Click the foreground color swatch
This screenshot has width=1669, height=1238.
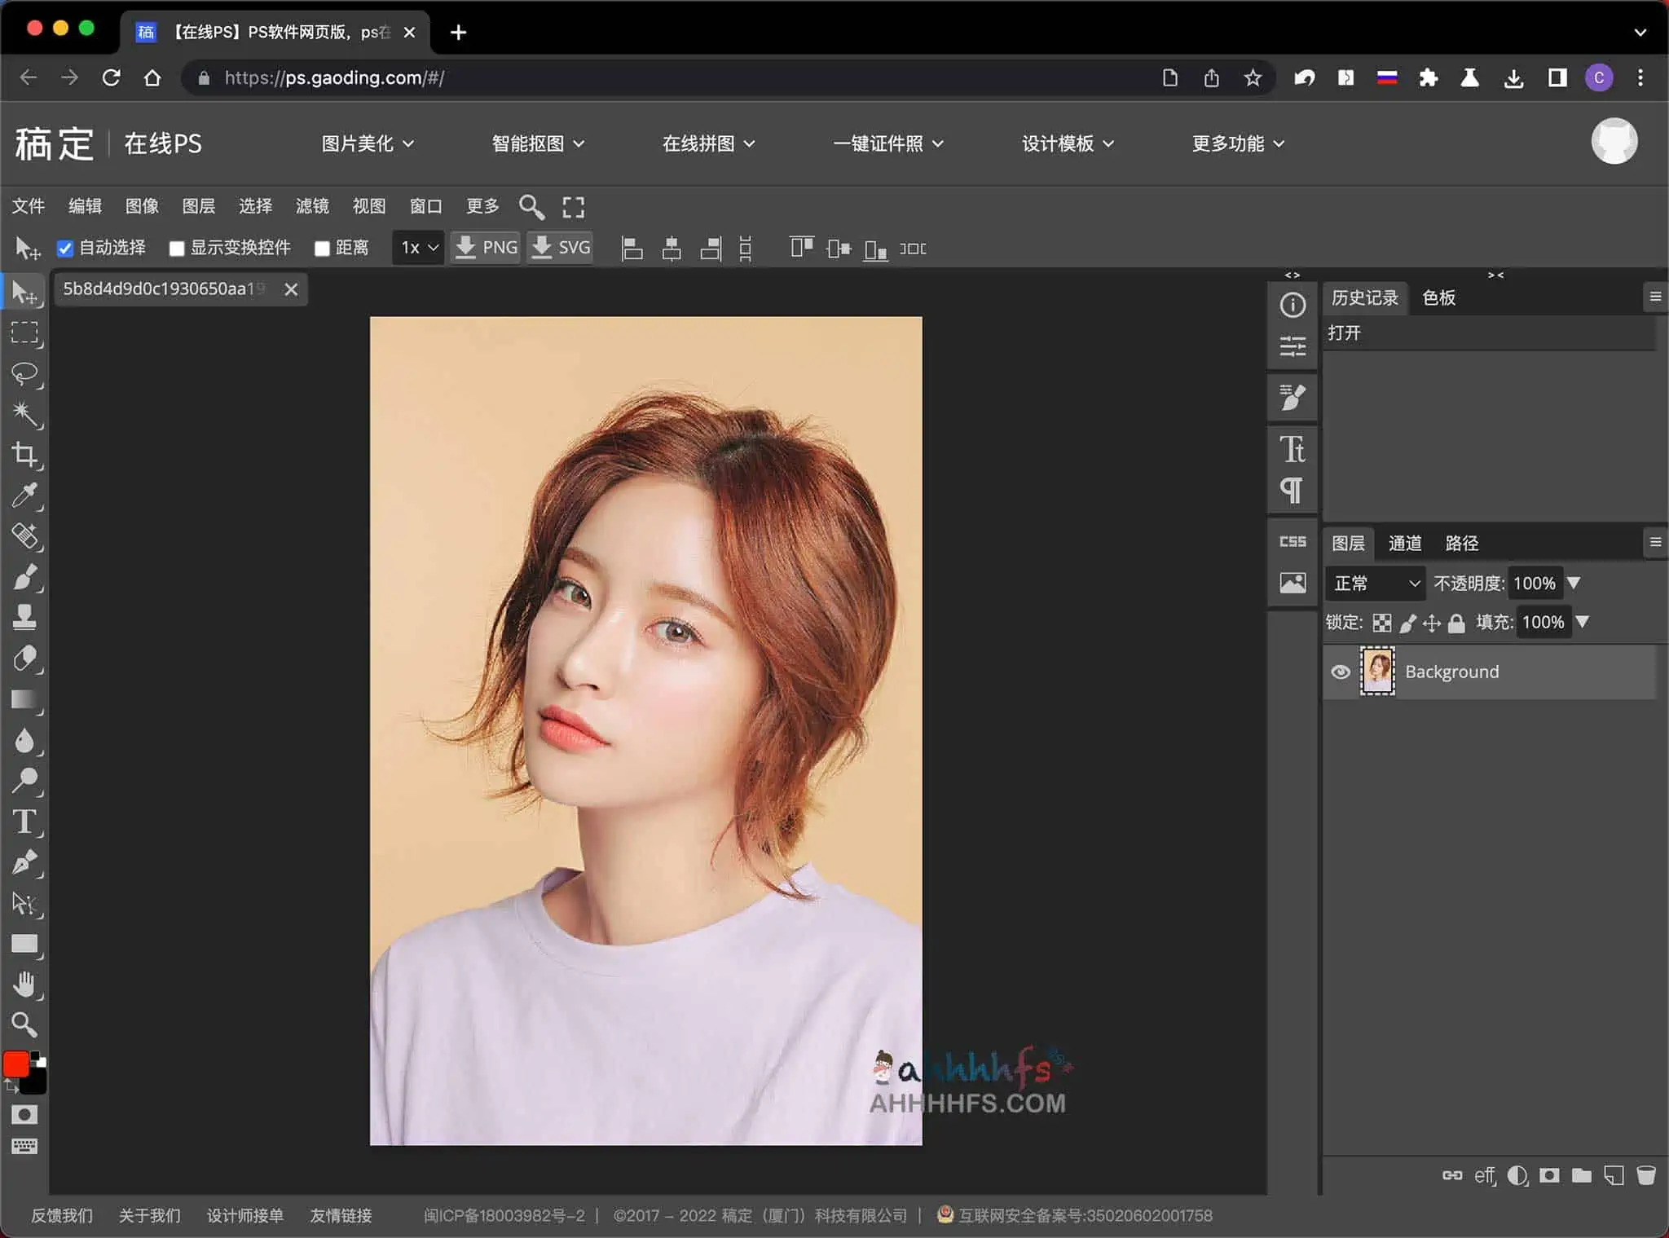(17, 1064)
